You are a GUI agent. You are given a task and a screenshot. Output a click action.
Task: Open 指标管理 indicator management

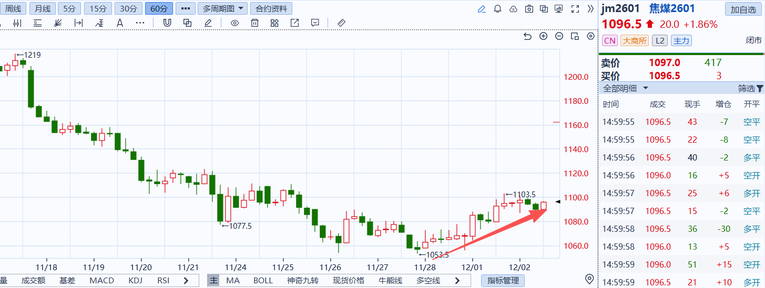pyautogui.click(x=503, y=281)
